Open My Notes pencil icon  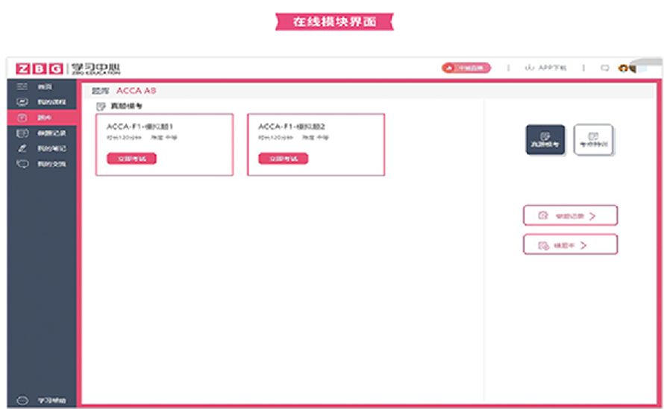click(x=22, y=148)
